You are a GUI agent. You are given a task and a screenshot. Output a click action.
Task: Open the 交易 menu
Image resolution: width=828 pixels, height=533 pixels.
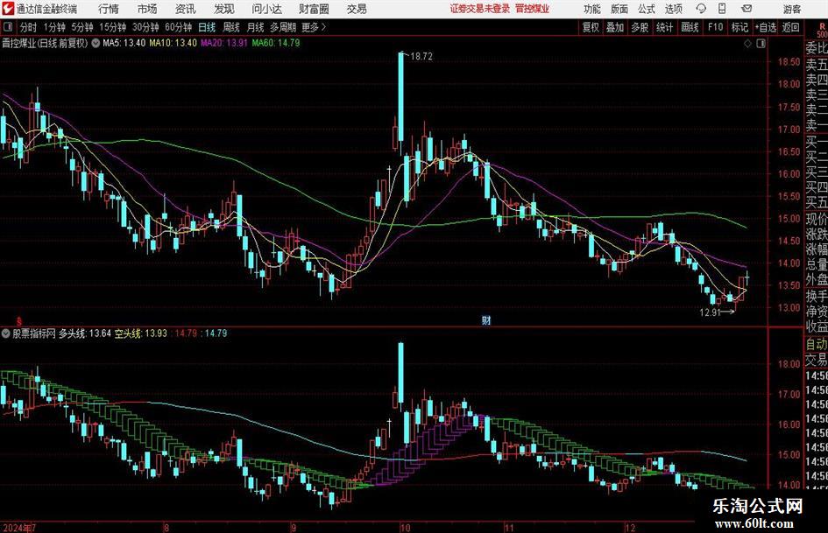coord(357,9)
